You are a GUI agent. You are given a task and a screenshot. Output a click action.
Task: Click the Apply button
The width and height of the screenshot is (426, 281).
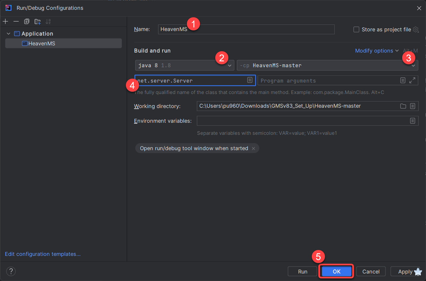point(405,272)
